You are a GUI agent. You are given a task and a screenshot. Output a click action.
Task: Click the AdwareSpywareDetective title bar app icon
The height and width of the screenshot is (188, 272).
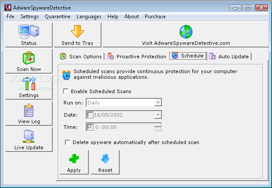8,8
